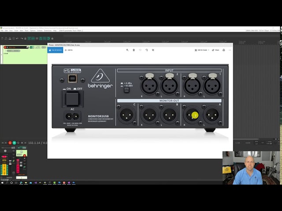Click Add to in Photos app
The height and width of the screenshot is (211, 282).
[69, 50]
